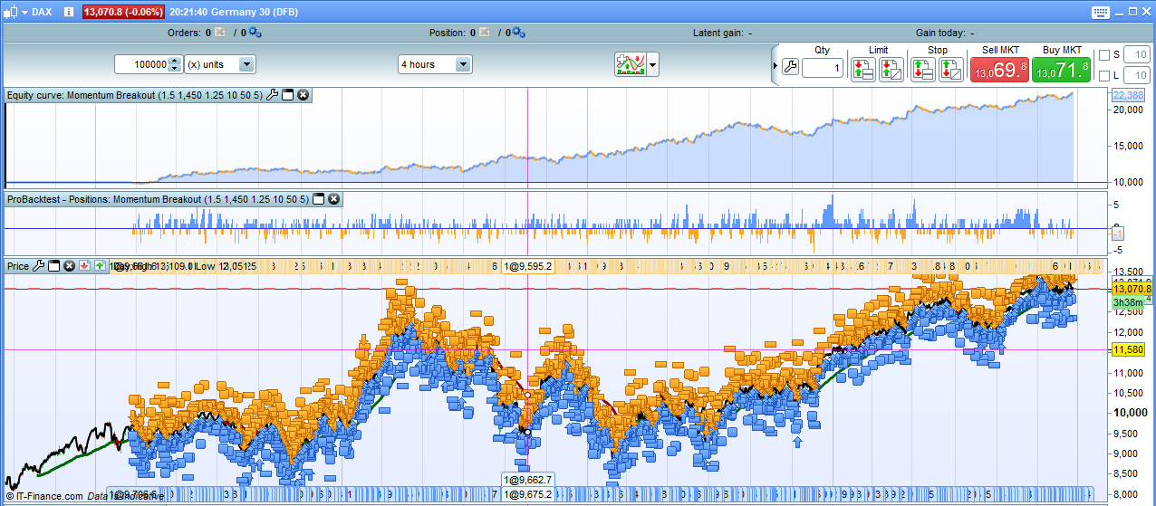
Task: Enable the L checkbox
Action: pos(1103,75)
